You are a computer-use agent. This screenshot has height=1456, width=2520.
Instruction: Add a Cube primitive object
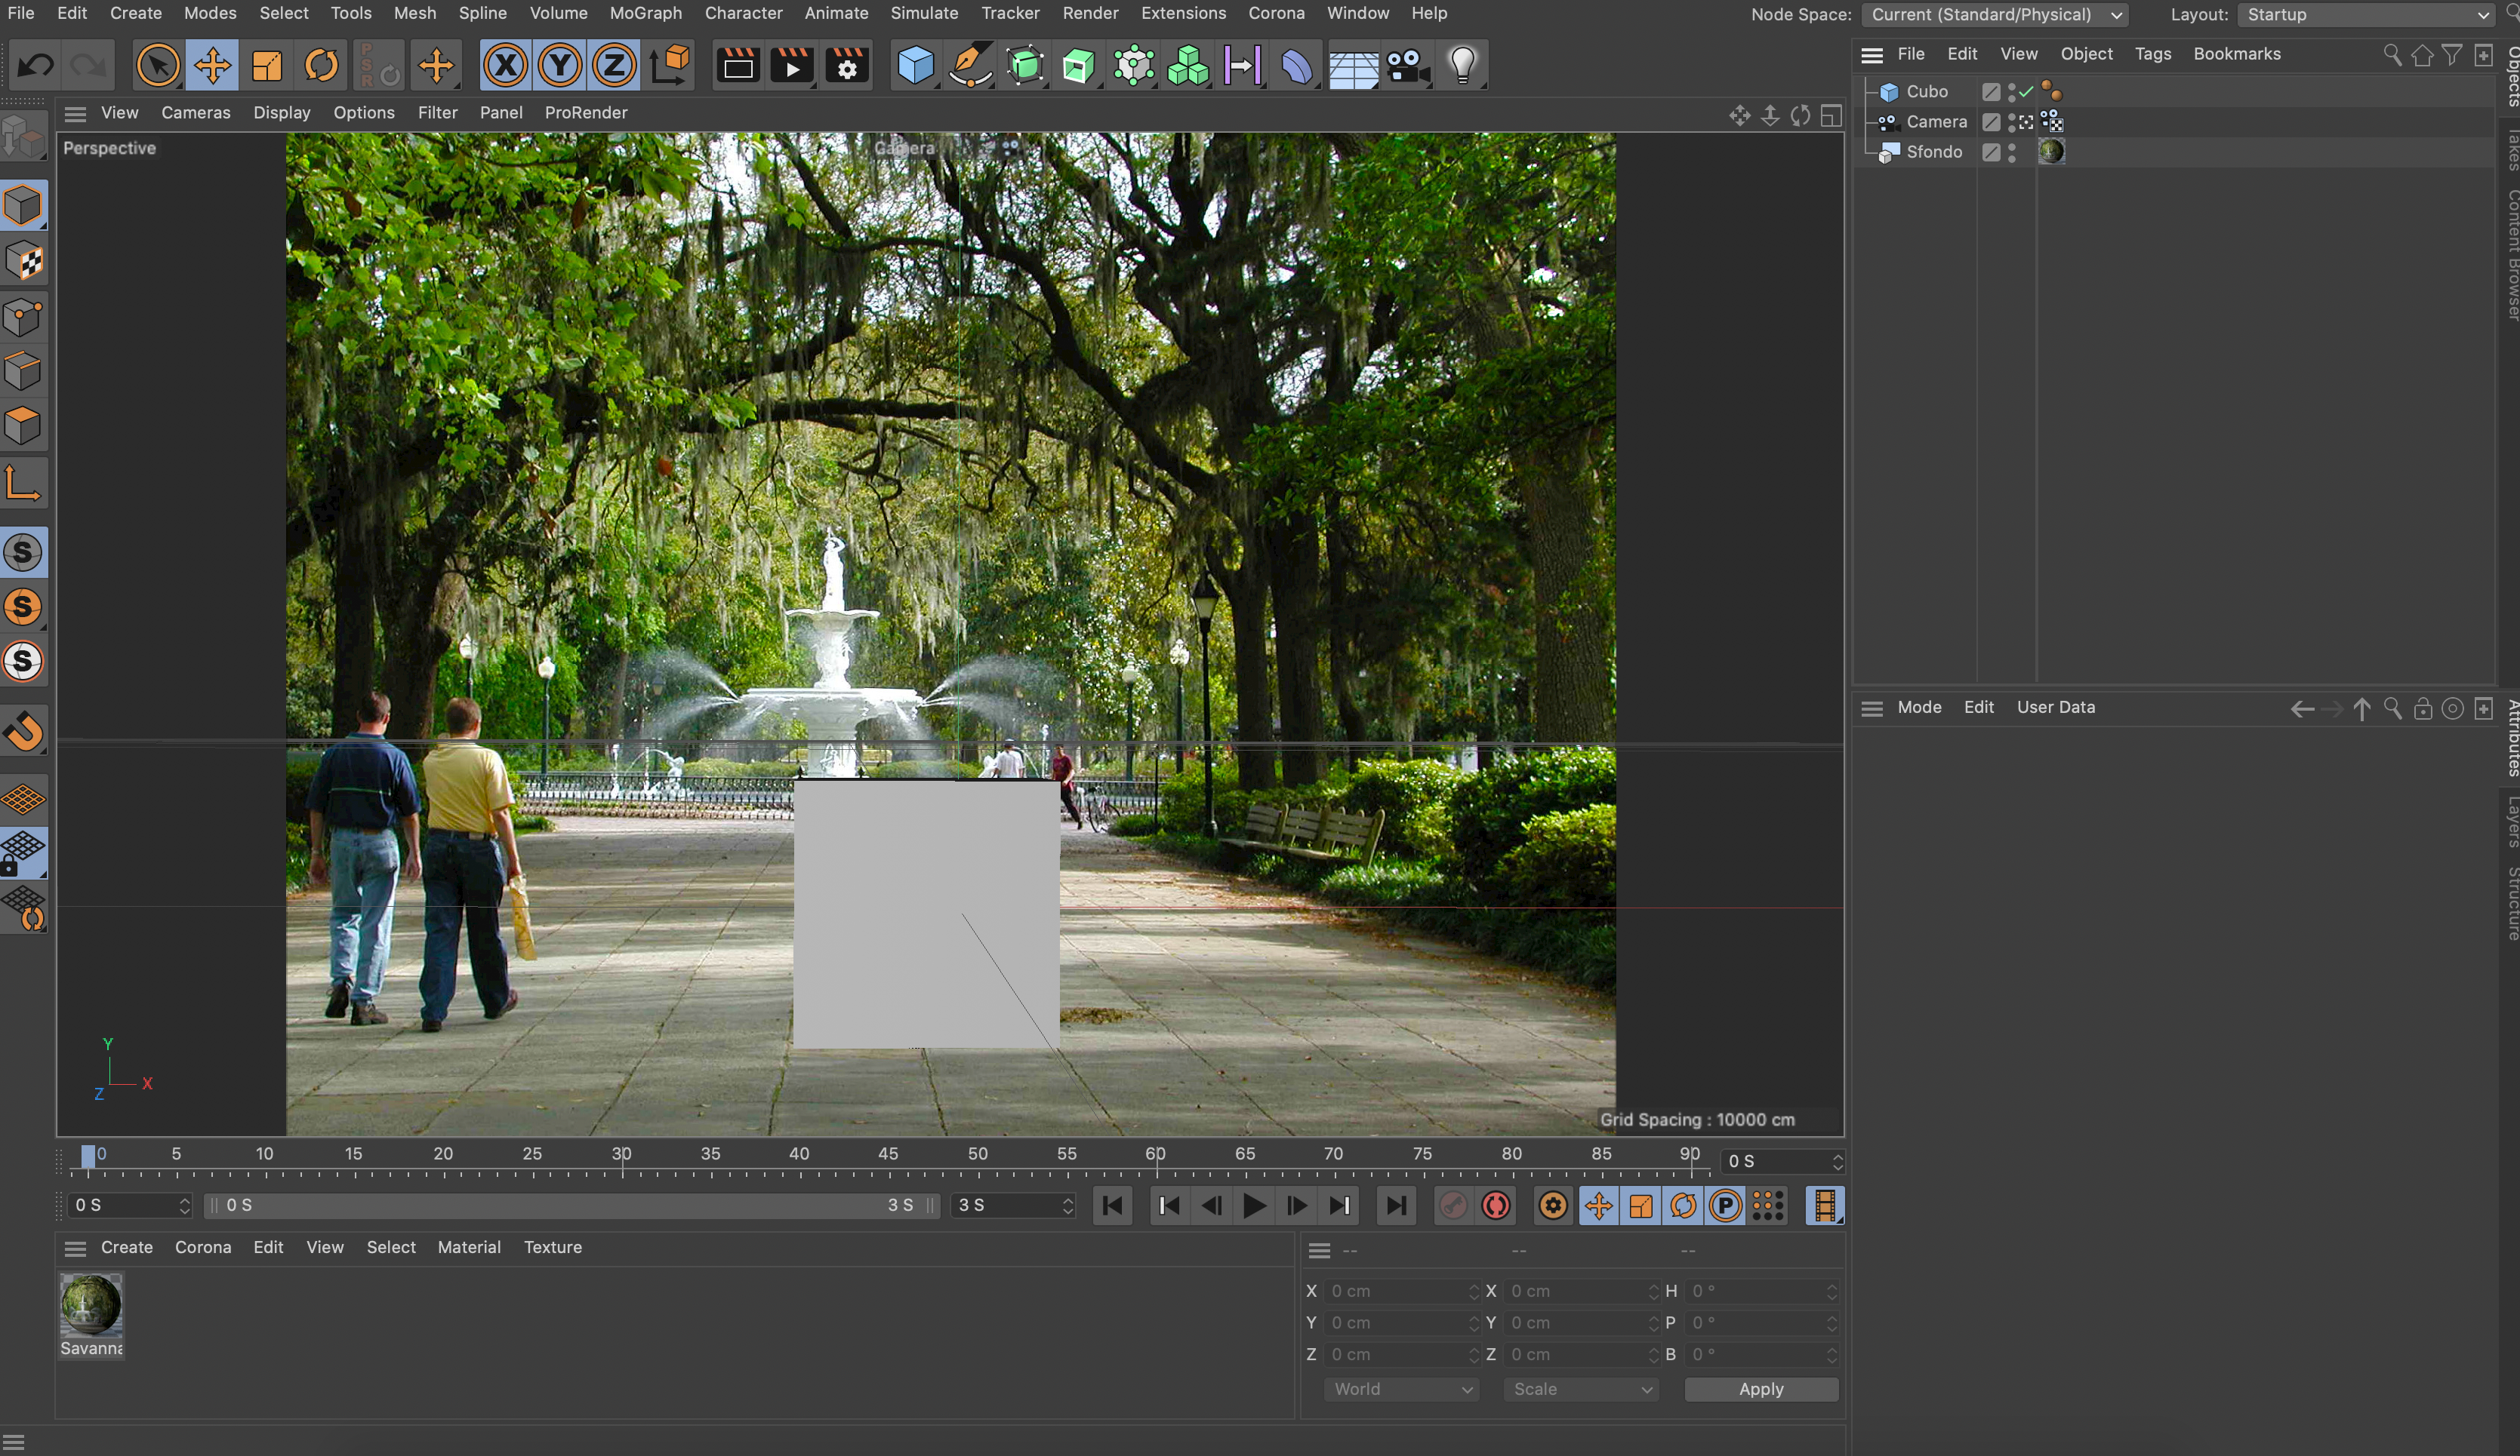tap(915, 66)
